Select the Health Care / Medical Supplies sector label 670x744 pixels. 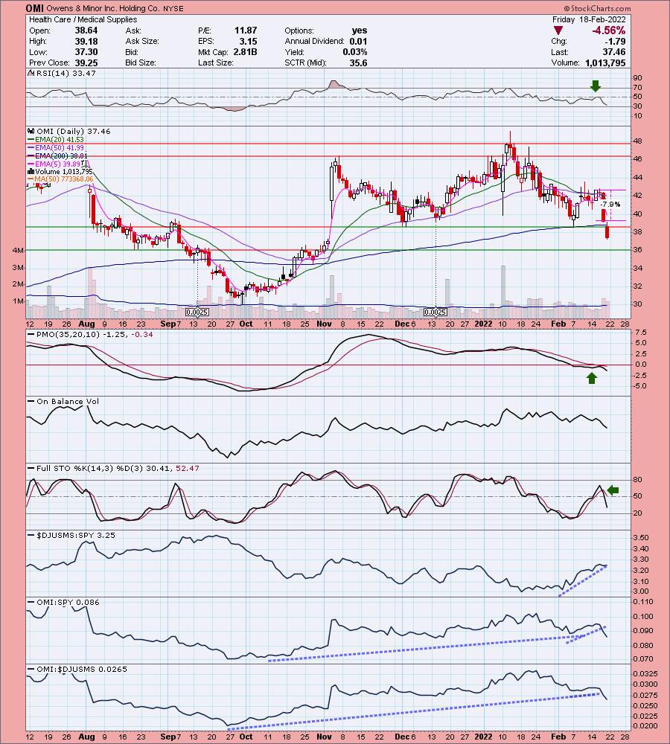tap(83, 19)
